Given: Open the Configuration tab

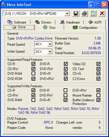Looking at the screenshot, I should [85, 28].
